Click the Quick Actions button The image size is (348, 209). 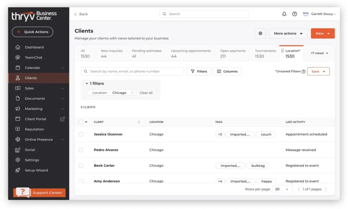[32, 32]
